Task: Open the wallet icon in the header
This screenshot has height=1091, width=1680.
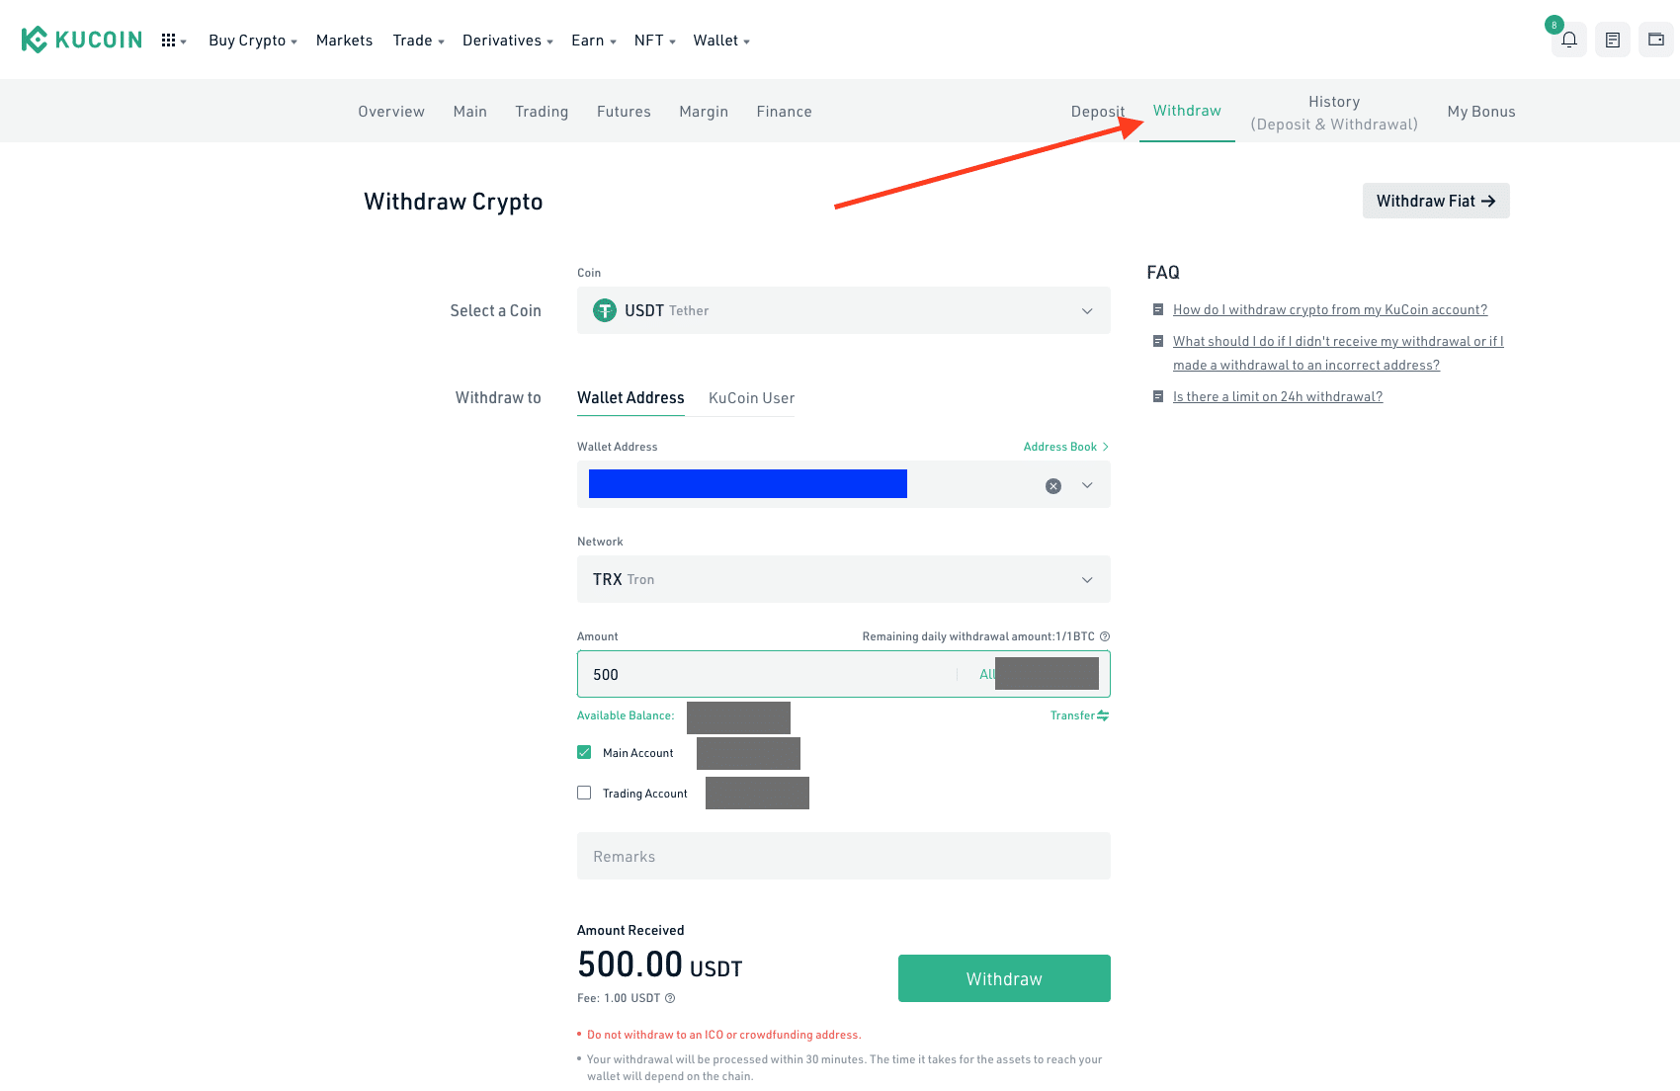Action: pos(1656,40)
